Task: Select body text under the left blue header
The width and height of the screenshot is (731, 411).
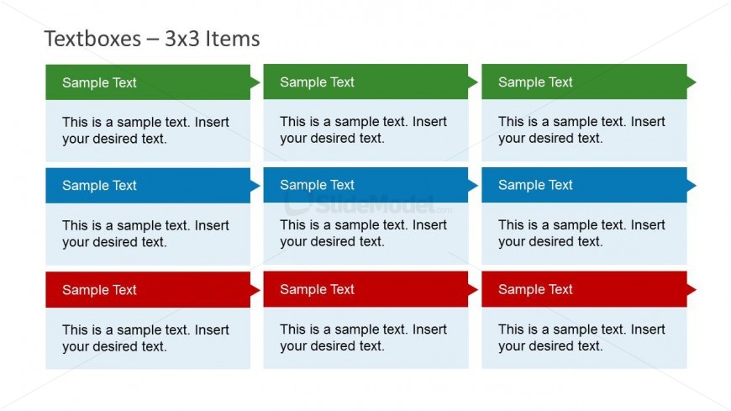Action: [x=145, y=234]
